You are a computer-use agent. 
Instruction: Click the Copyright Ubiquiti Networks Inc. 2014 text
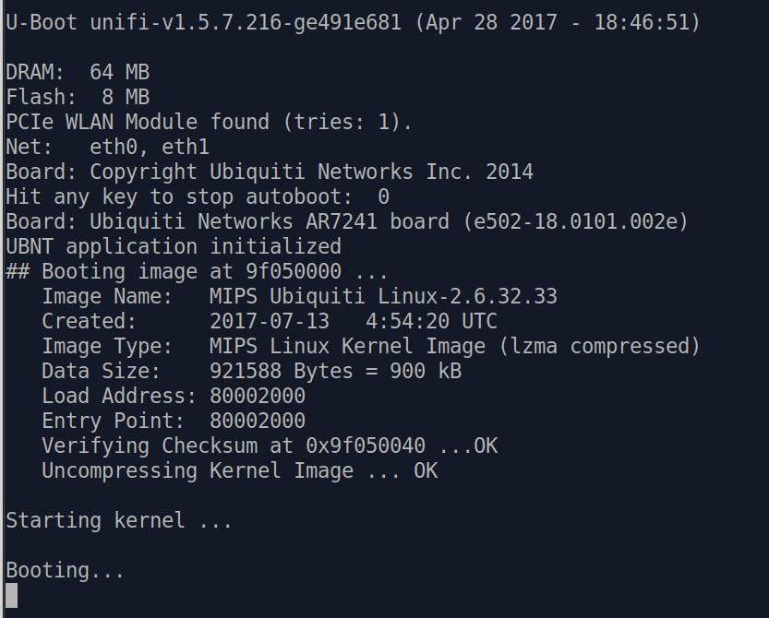click(x=311, y=172)
